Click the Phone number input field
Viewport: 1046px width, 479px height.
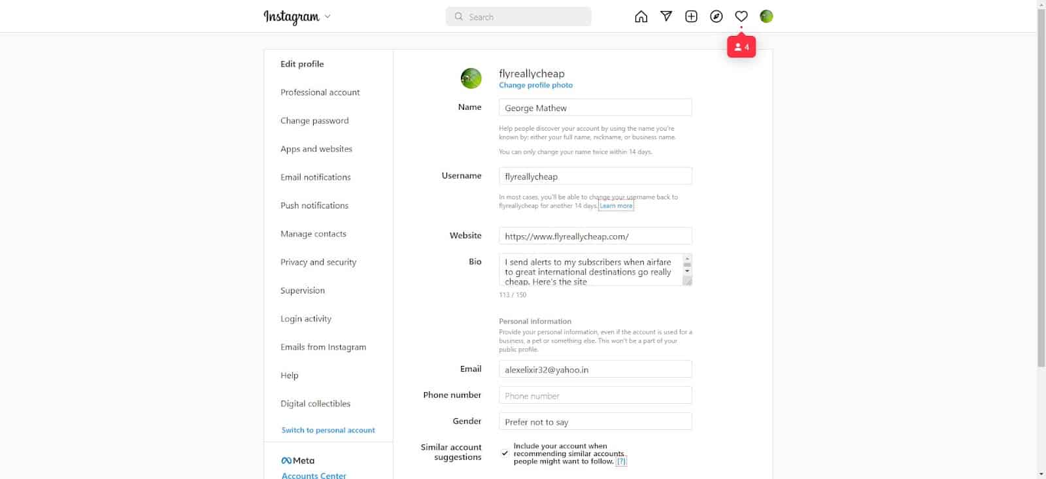pyautogui.click(x=595, y=396)
